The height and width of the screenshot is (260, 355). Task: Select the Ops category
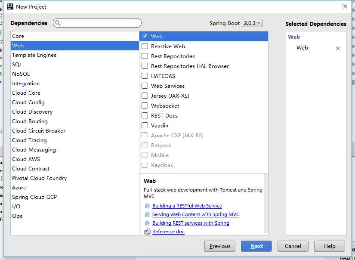point(75,216)
